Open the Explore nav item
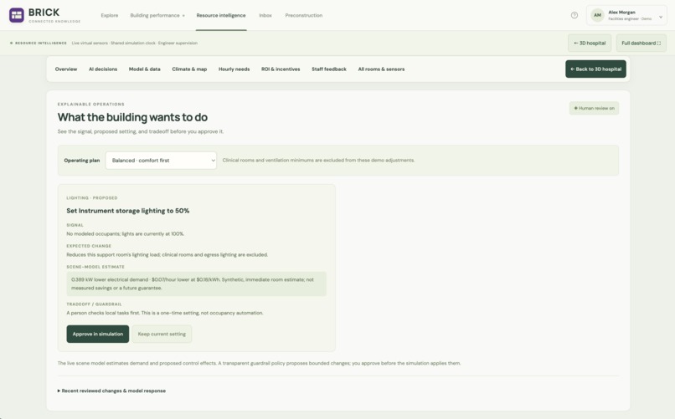 pos(110,15)
